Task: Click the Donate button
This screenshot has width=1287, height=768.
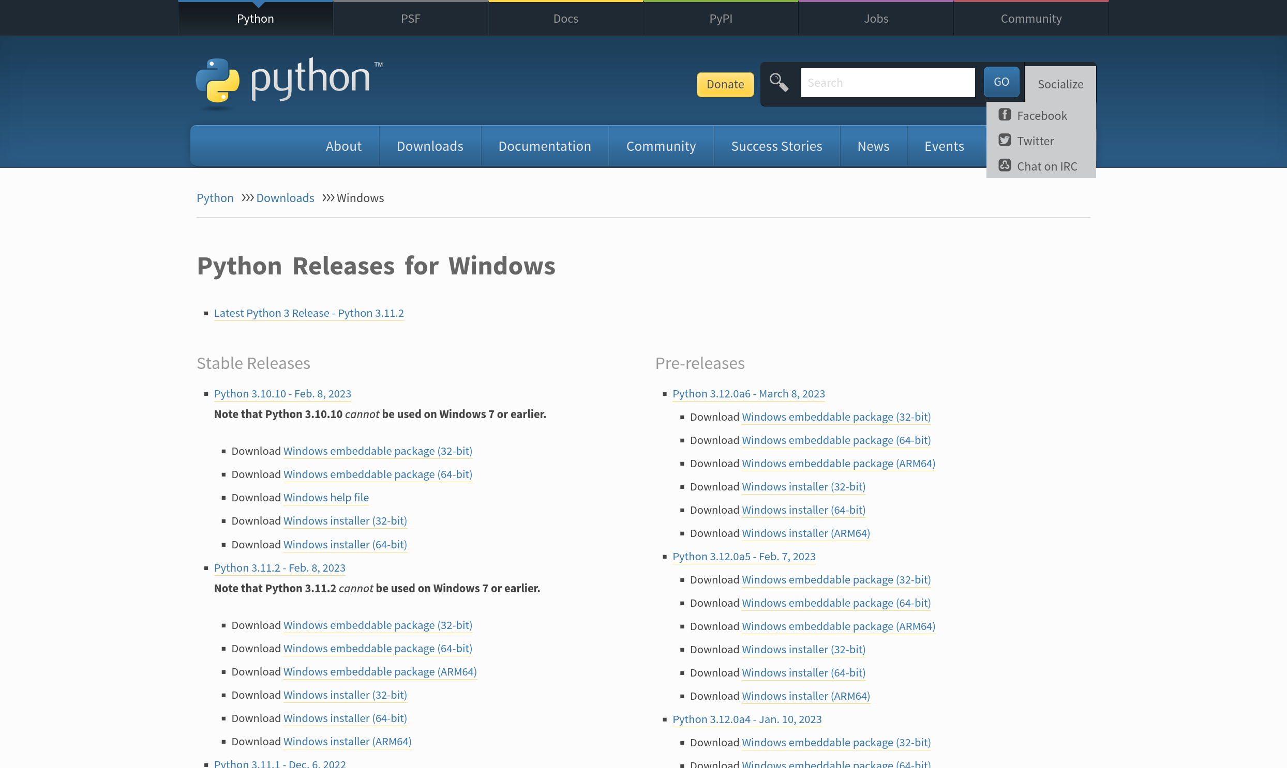Action: point(725,84)
